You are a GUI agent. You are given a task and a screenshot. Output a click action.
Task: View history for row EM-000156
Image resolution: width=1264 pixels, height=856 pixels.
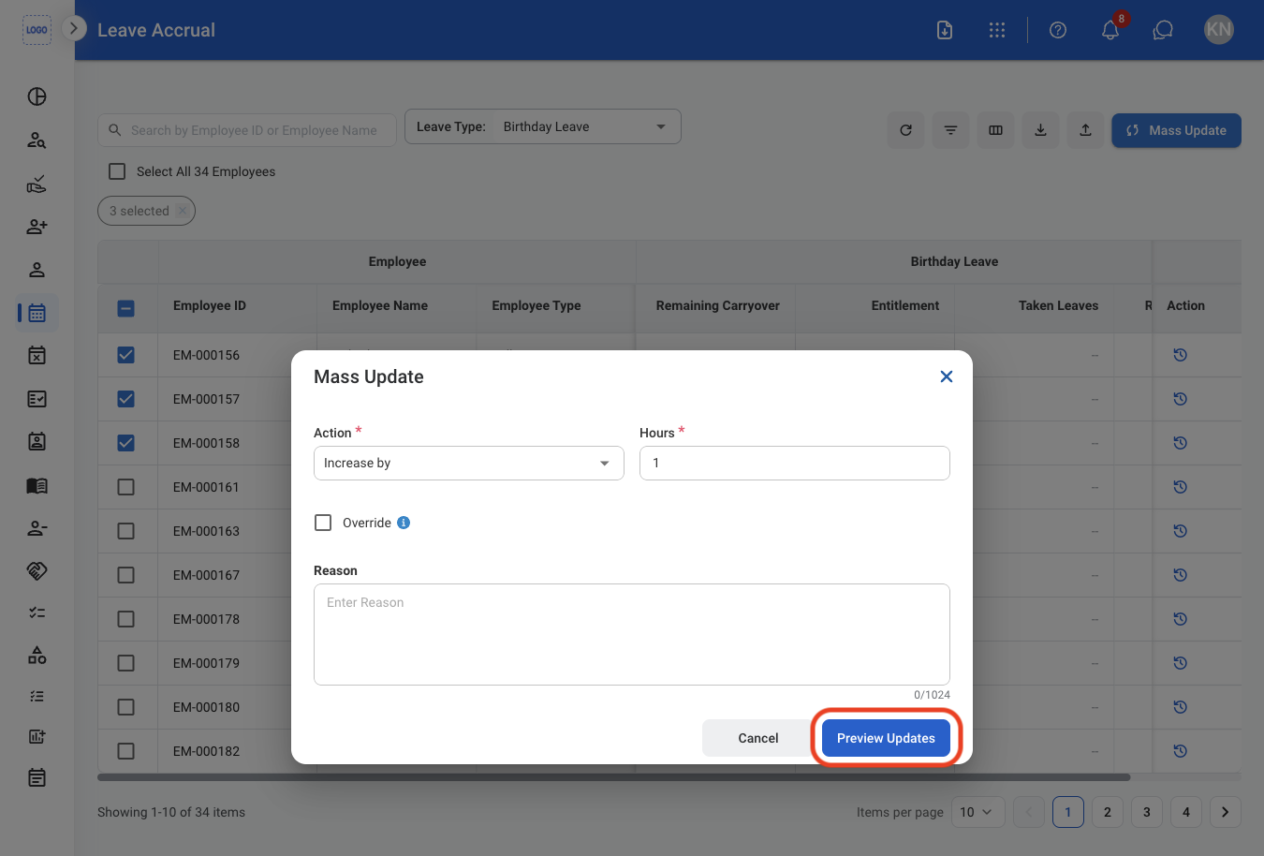click(x=1180, y=355)
